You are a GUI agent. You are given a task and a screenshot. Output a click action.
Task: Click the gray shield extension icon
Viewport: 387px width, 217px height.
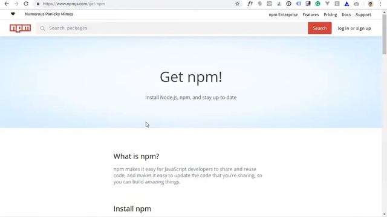259,4
